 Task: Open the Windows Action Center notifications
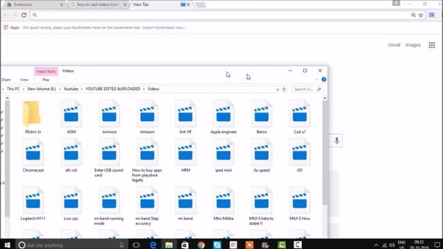[437, 245]
